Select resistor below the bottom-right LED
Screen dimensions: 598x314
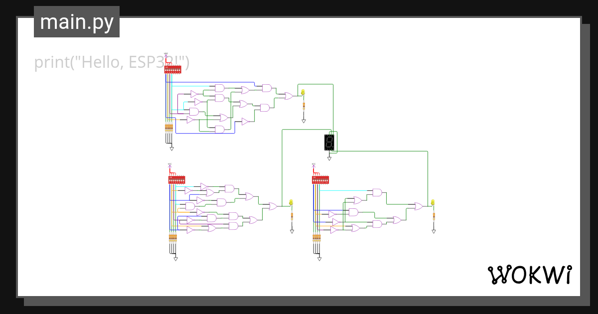tap(434, 216)
